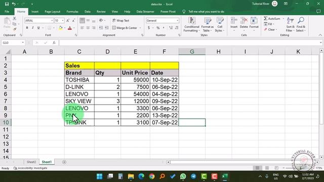Open Google Chrome from taskbar

[x=152, y=176]
